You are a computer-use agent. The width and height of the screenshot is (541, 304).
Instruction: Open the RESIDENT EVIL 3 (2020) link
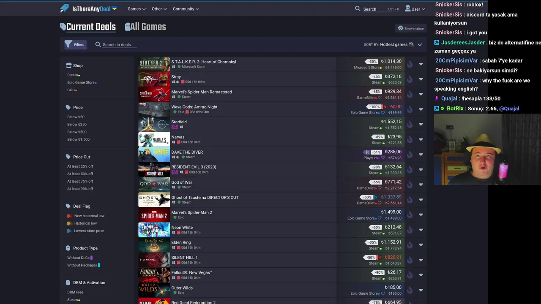click(194, 167)
